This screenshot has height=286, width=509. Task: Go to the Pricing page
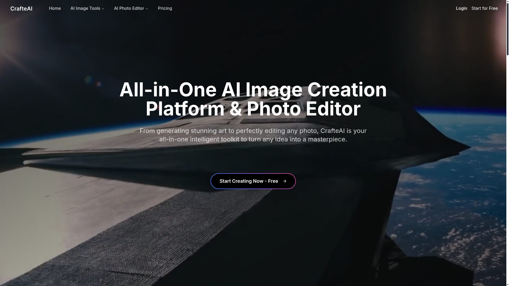coord(165,8)
